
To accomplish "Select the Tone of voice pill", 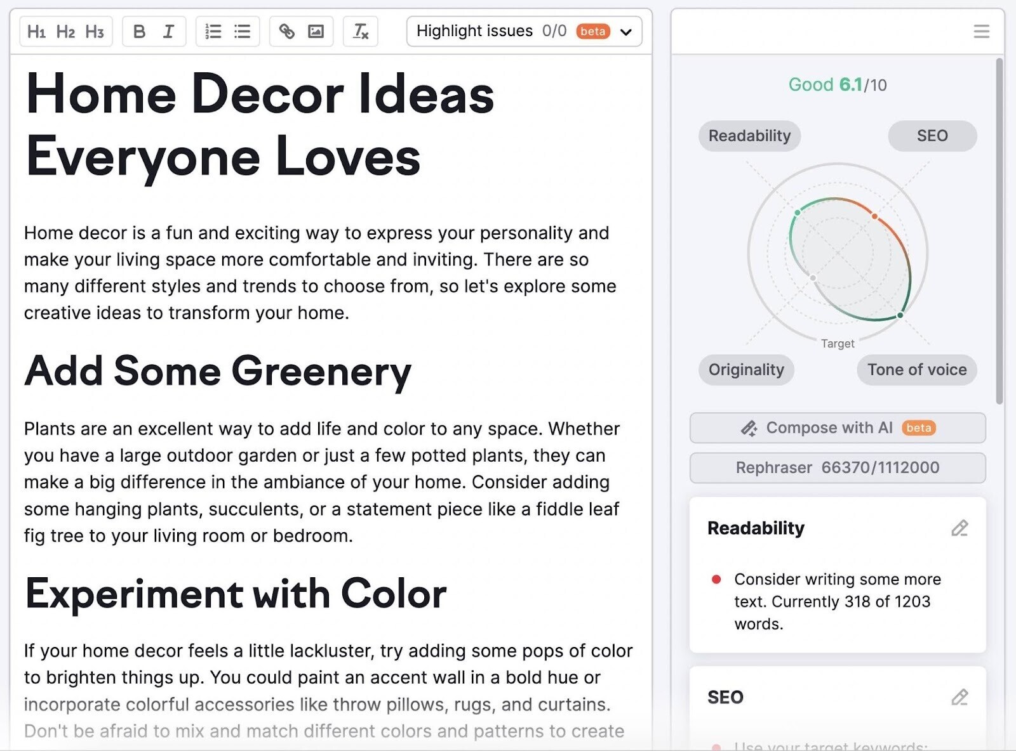I will 916,370.
